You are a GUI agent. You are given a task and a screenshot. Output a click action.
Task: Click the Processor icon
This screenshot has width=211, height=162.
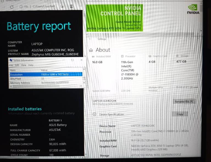coord(122,56)
